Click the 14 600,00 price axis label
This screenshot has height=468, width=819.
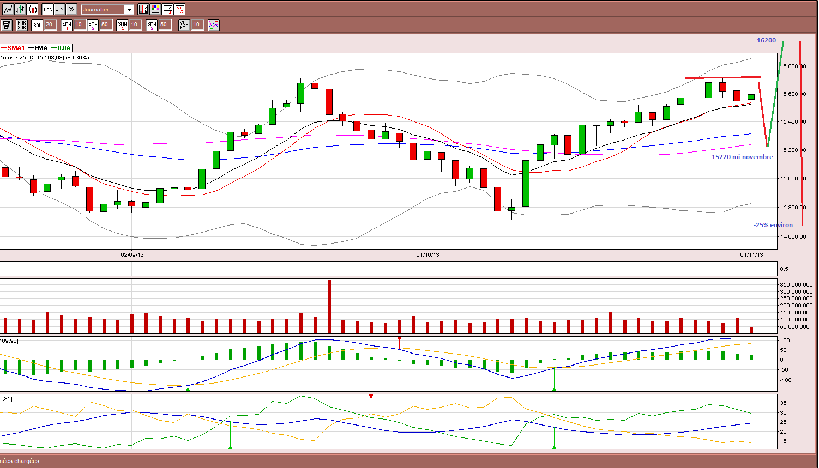793,237
